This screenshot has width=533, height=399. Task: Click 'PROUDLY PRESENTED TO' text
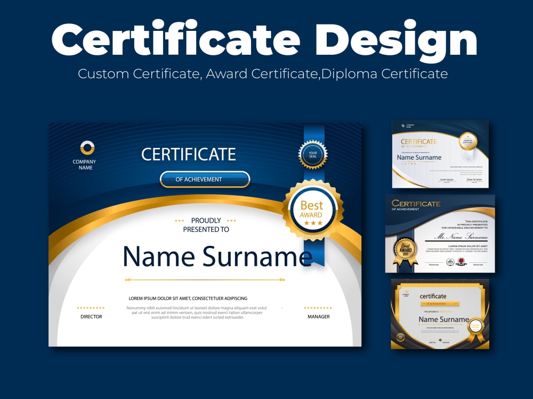206,225
